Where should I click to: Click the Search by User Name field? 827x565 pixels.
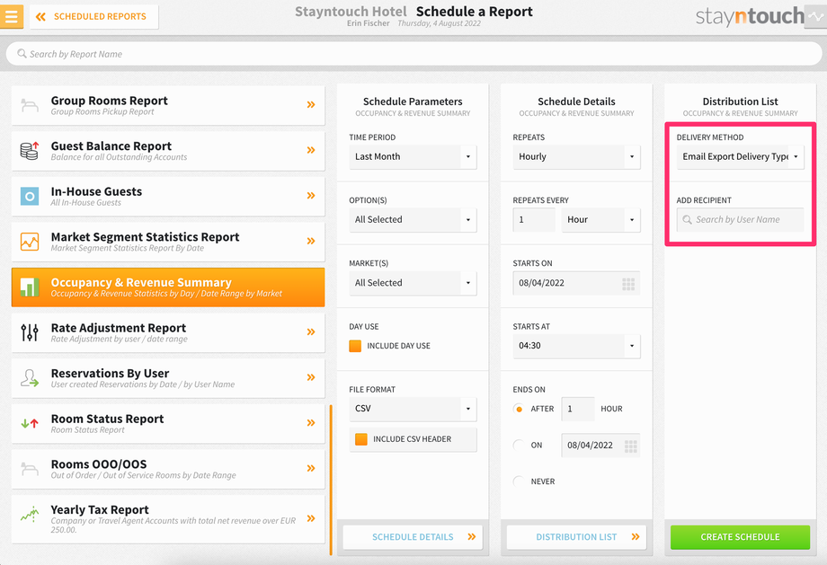tap(741, 220)
